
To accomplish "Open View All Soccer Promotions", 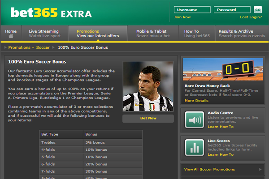I will click(x=223, y=170).
